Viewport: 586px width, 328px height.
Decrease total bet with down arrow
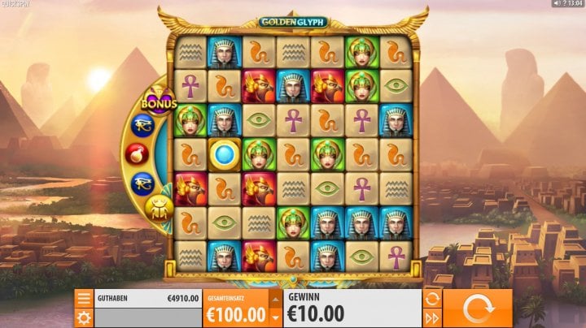275,318
